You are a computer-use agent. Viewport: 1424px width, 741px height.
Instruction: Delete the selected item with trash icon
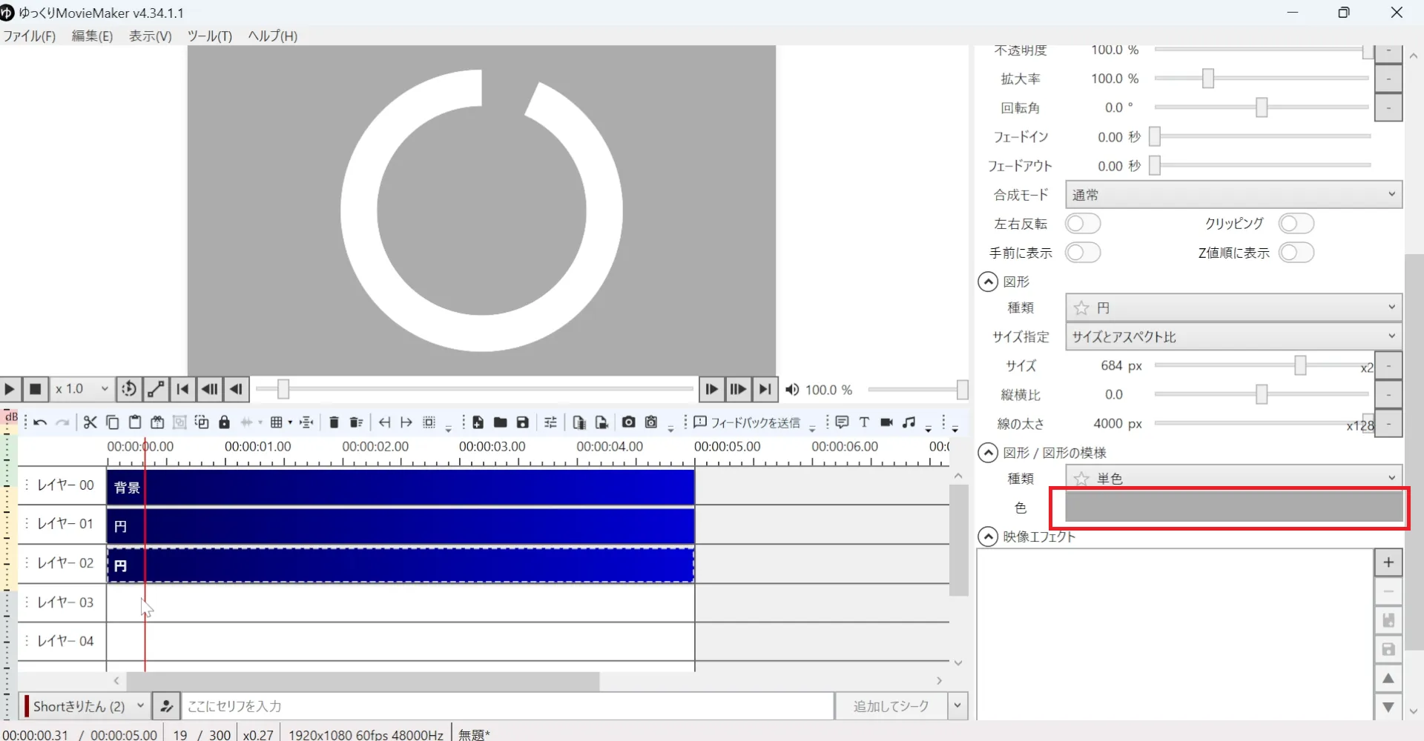[x=334, y=422]
